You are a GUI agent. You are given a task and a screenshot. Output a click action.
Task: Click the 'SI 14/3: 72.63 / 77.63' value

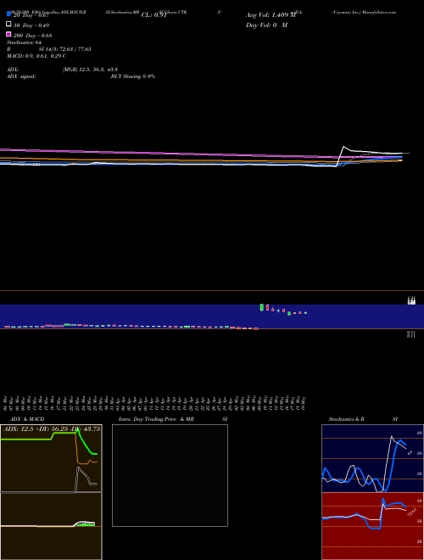click(64, 49)
